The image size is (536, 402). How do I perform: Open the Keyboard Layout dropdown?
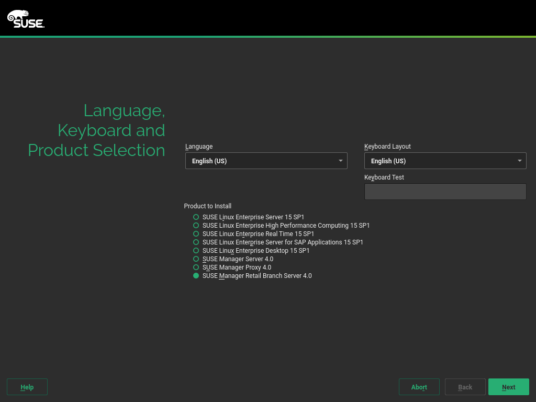pos(445,161)
